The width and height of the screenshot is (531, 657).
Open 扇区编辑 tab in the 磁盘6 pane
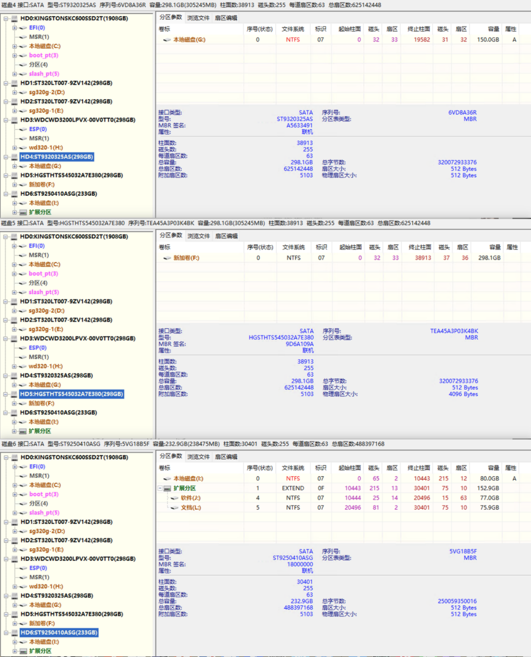226,457
